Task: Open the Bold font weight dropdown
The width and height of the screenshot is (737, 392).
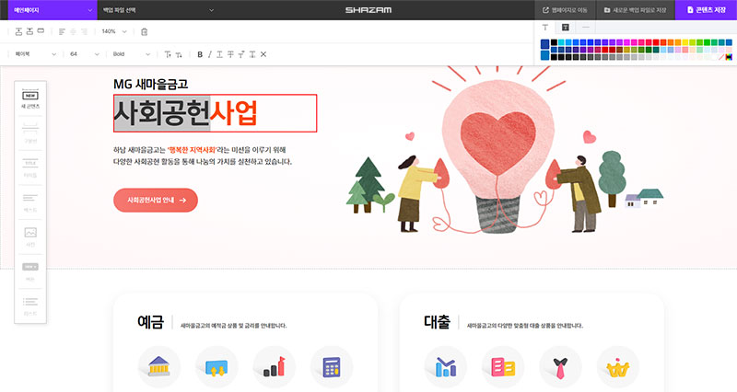Action: tap(132, 54)
